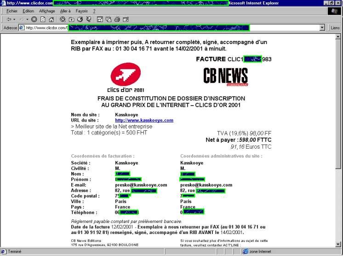Click the Windows logo throbber icon
Image resolution: width=343 pixels, height=256 pixels.
point(334,11)
